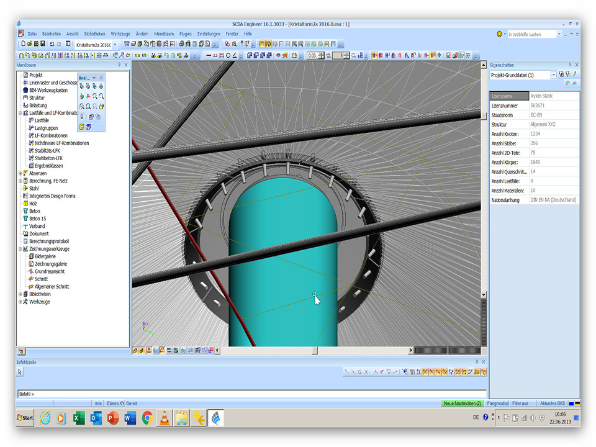596x447 pixels.
Task: Open the Projekt-Grunddaten properties dropdown
Action: pyautogui.click(x=554, y=75)
